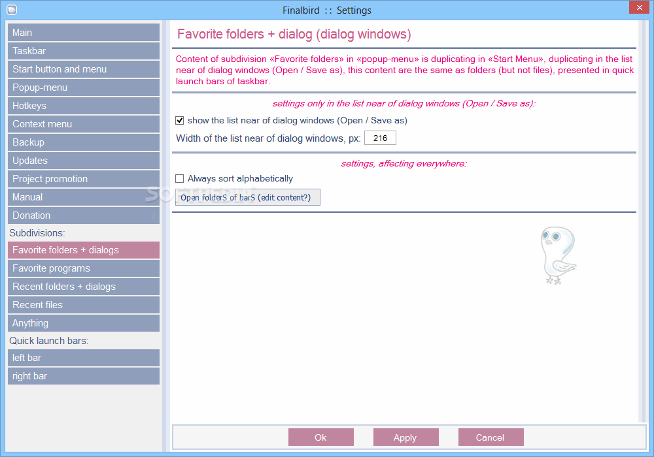This screenshot has height=457, width=654.
Task: Open the Main settings section
Action: (x=84, y=33)
